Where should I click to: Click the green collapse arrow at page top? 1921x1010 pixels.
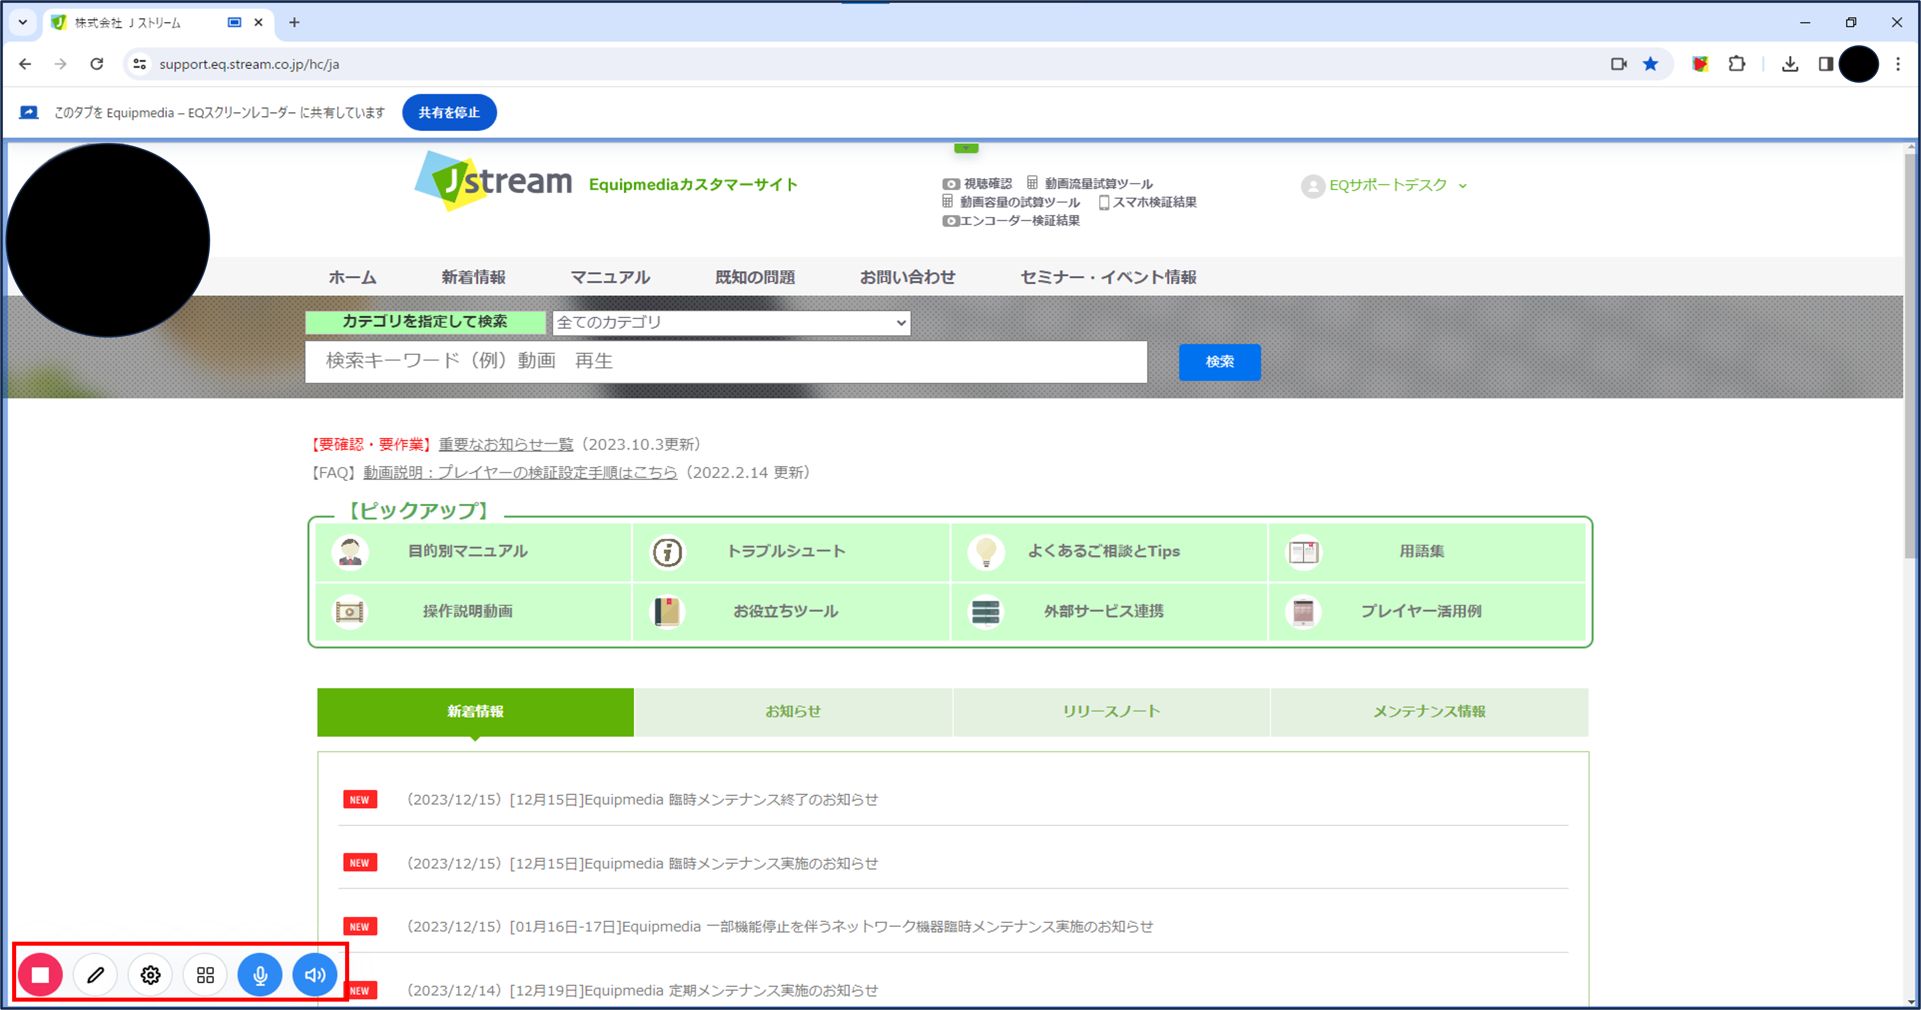tap(966, 148)
